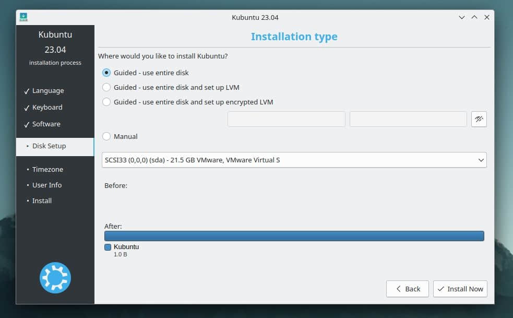The width and height of the screenshot is (513, 318).
Task: Open the Keyboard step in sidebar
Action: click(47, 108)
